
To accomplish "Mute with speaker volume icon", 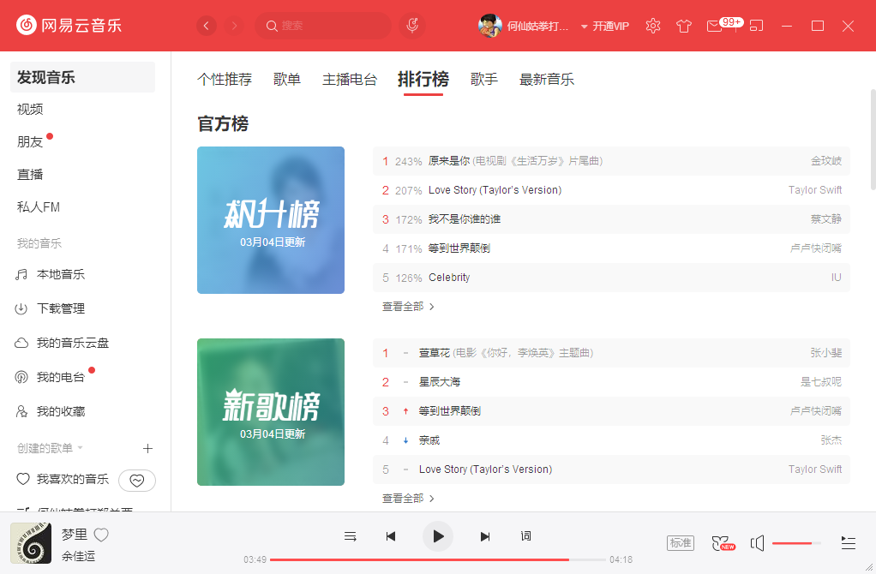I will [757, 543].
